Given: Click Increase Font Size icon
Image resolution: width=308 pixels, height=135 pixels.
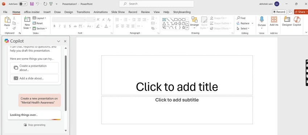Looking at the screenshot, I should click(99, 20).
